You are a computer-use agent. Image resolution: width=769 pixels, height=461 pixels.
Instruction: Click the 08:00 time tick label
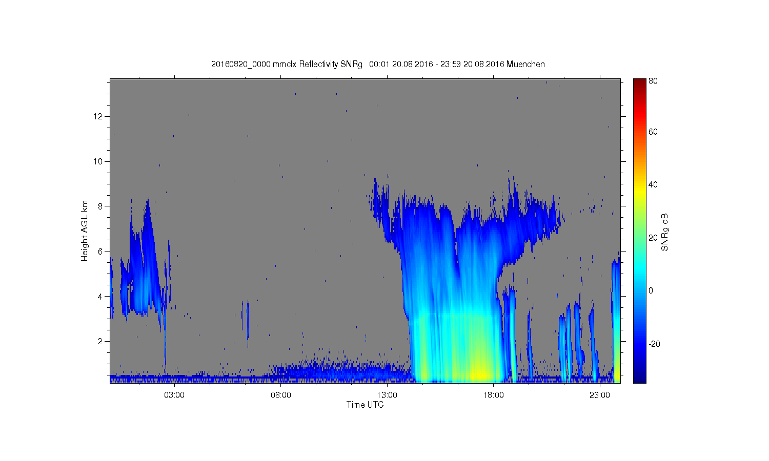(x=281, y=395)
